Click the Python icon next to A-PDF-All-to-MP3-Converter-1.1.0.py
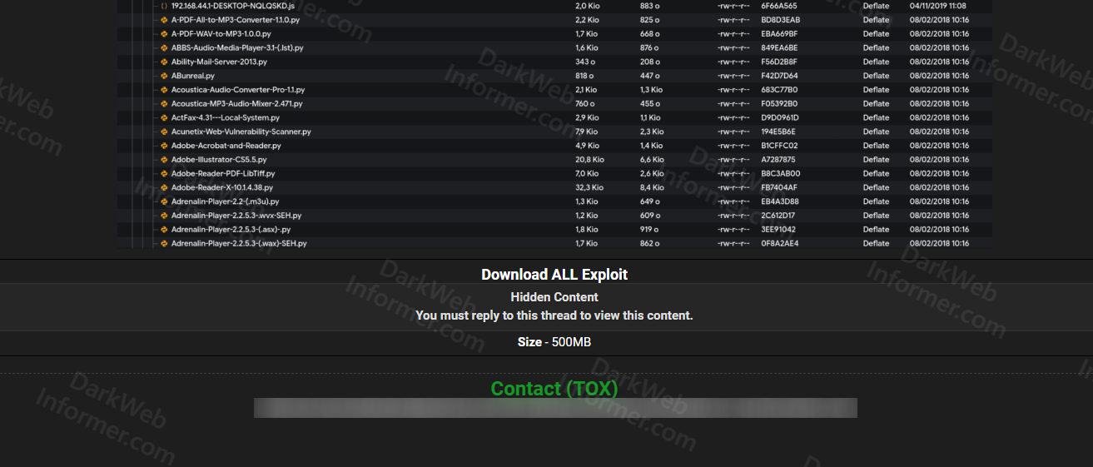 point(164,20)
